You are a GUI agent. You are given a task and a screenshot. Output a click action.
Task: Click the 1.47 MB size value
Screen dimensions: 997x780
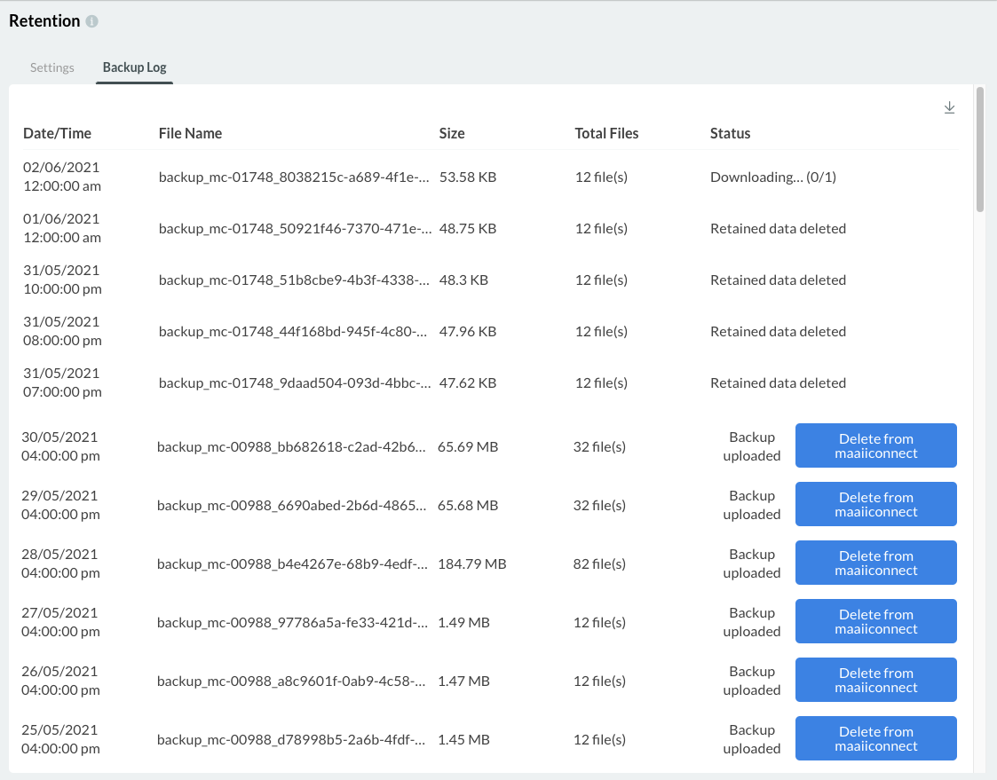point(463,681)
